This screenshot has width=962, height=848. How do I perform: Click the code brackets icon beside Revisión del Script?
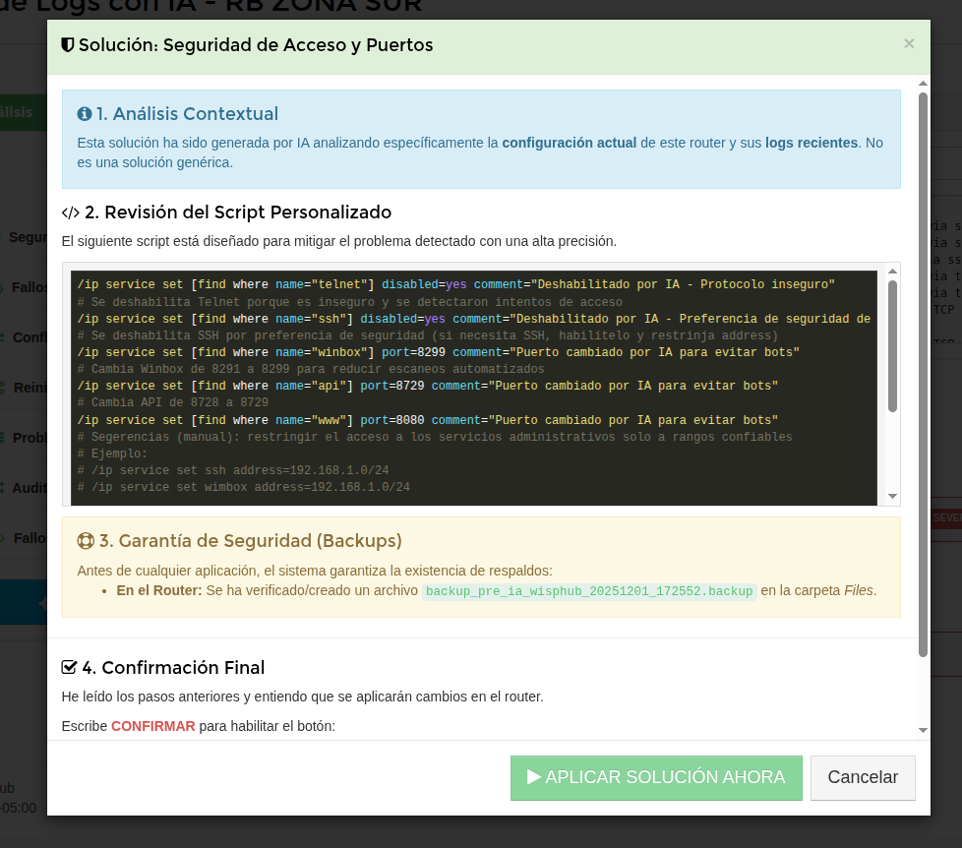pos(71,212)
